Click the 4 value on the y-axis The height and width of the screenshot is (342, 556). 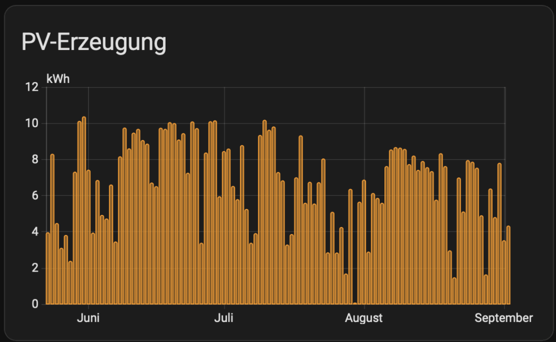click(x=34, y=232)
